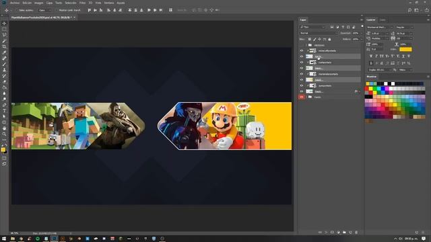Select the Rectangular Marquee tool

pos(4,29)
